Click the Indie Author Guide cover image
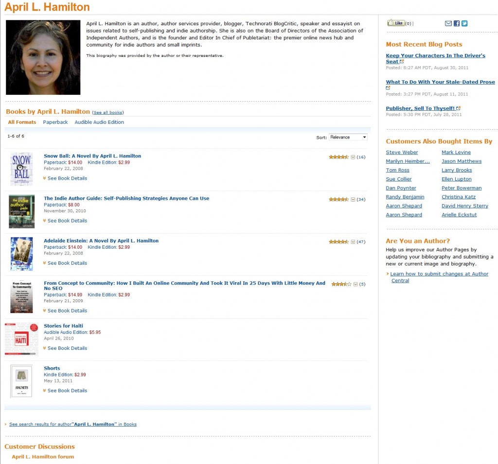This screenshot has height=464, width=498. [x=21, y=211]
